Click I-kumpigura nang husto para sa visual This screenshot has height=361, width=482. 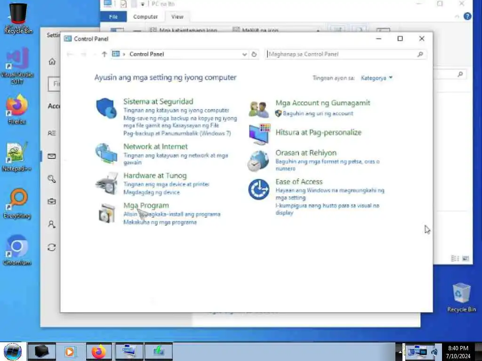click(x=328, y=209)
